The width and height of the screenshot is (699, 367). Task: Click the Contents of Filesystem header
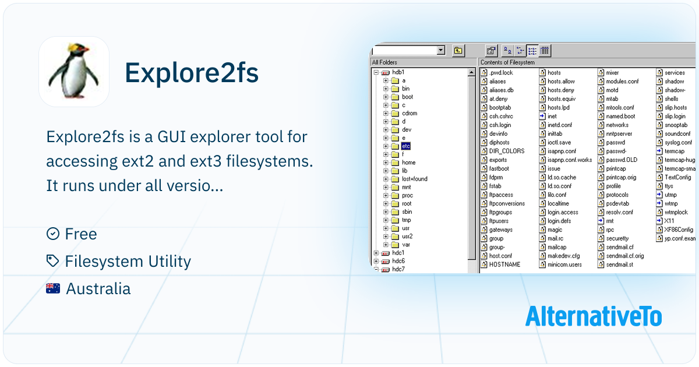(x=587, y=62)
